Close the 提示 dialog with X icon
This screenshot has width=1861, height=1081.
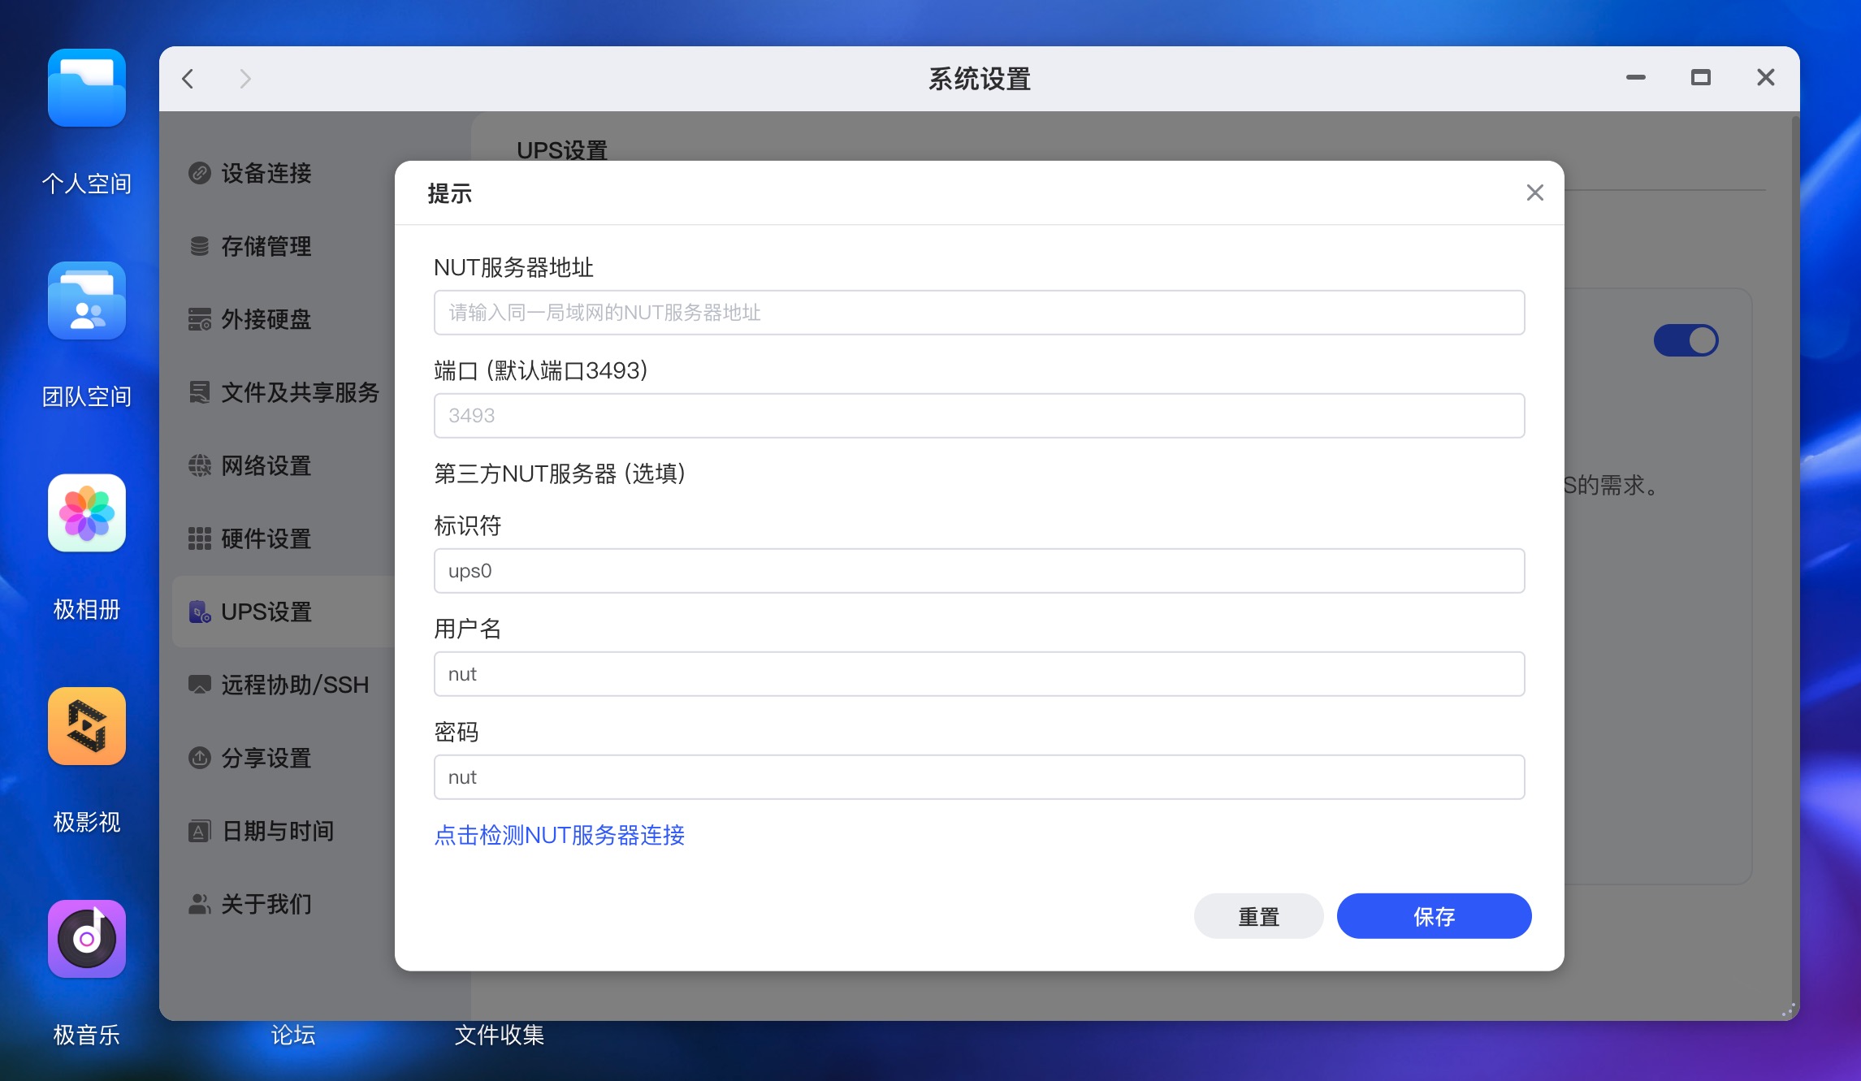point(1534,192)
